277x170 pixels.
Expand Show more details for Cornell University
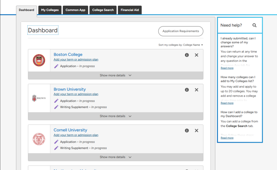pos(116,157)
